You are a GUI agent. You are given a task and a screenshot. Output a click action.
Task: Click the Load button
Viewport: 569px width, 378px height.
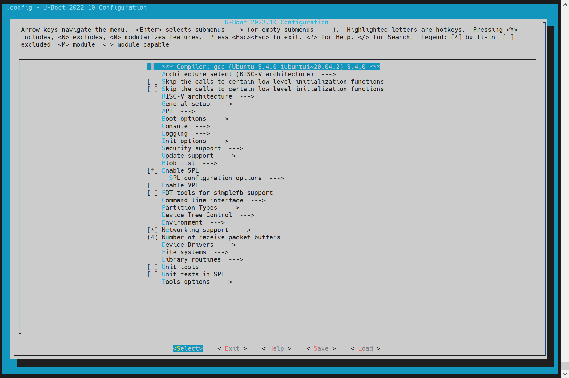pyautogui.click(x=365, y=348)
